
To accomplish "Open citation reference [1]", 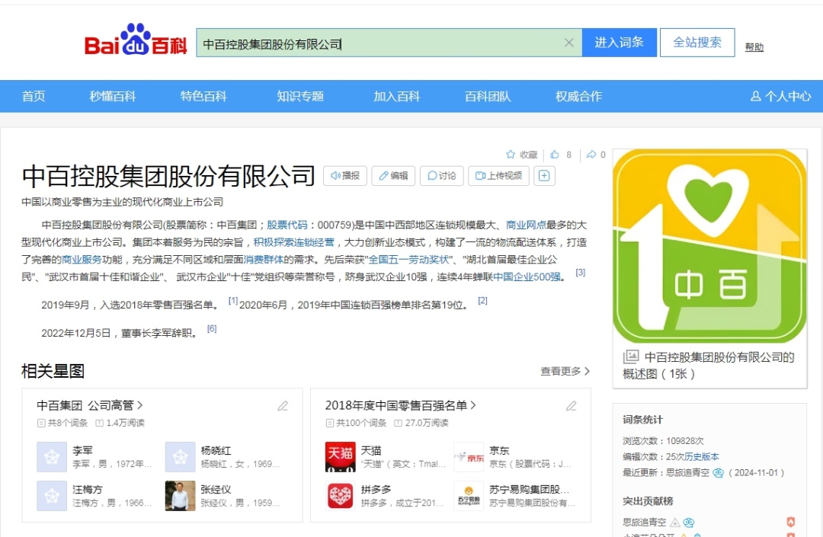I will click(x=233, y=300).
